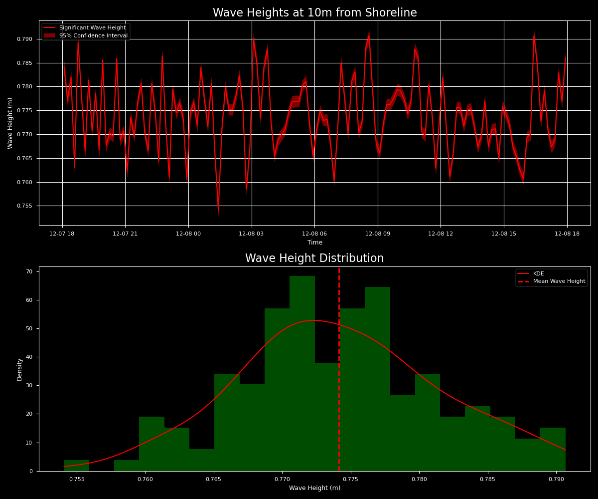Select the Wave Height Distribution title
This screenshot has width=598, height=499.
[x=314, y=258]
